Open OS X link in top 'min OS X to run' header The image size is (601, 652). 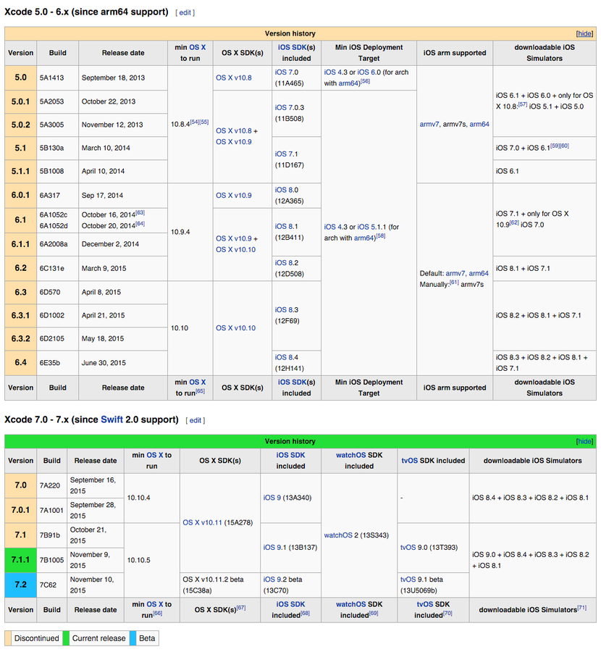click(x=198, y=47)
